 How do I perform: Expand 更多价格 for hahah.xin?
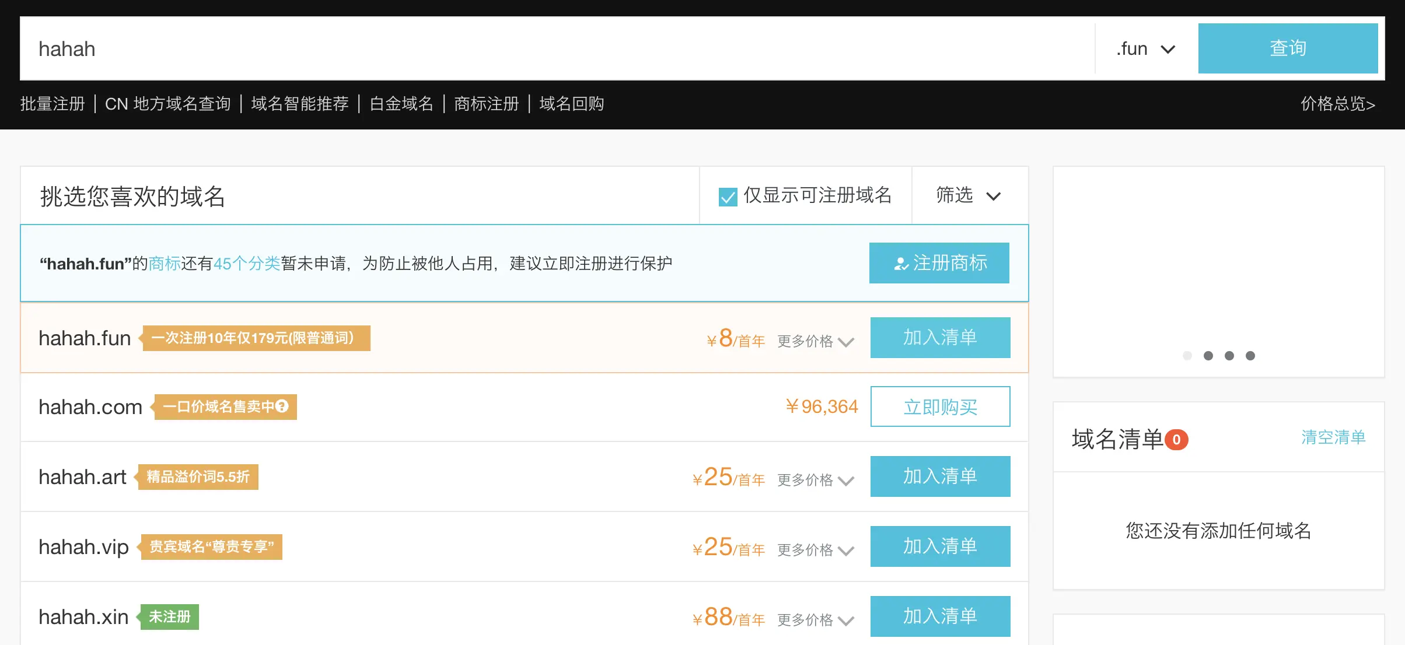coord(815,620)
